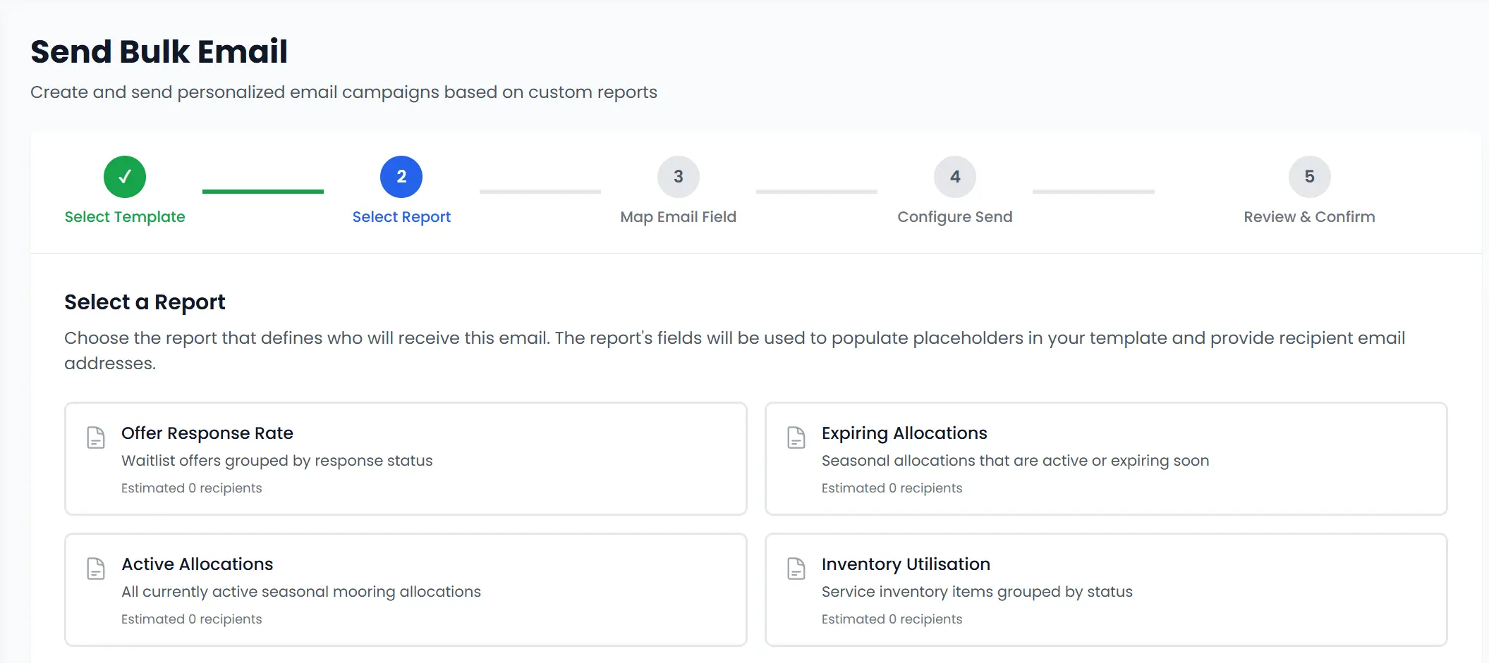Click the document icon on Expiring Allocations card

point(796,438)
